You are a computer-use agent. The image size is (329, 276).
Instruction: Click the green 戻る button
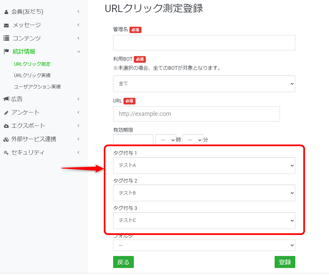tap(123, 262)
